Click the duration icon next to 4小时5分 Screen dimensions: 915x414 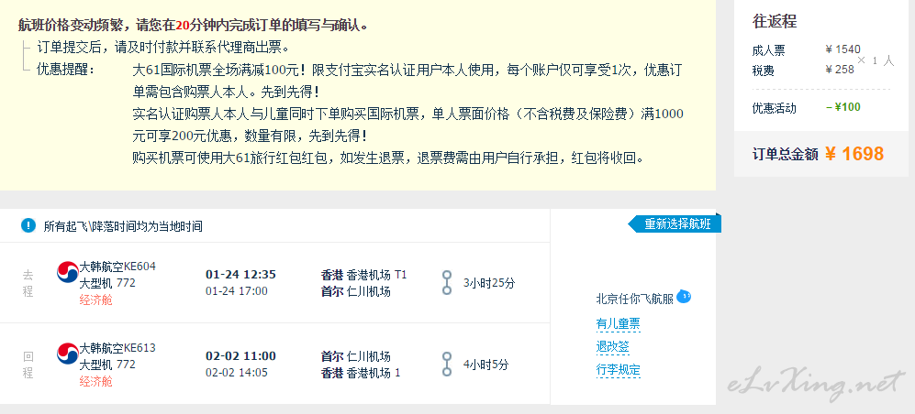[447, 364]
